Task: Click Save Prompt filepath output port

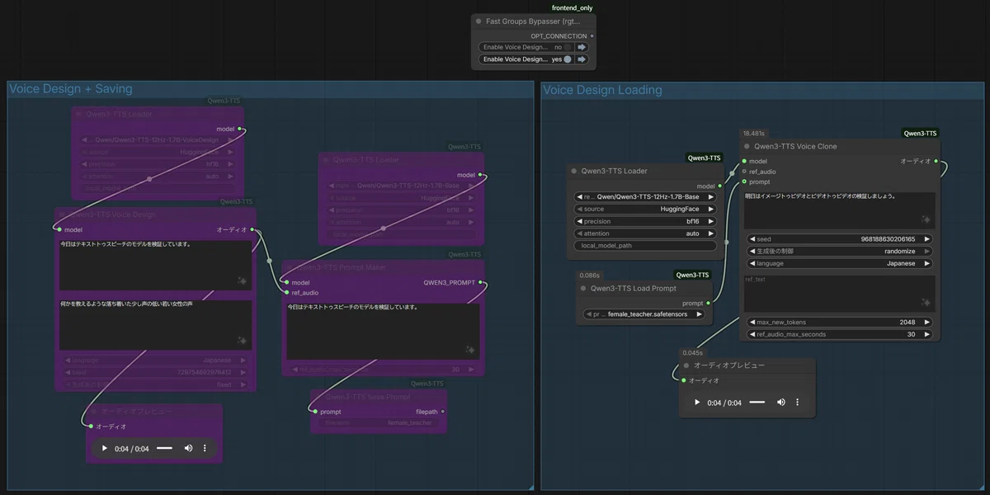Action: coord(443,412)
